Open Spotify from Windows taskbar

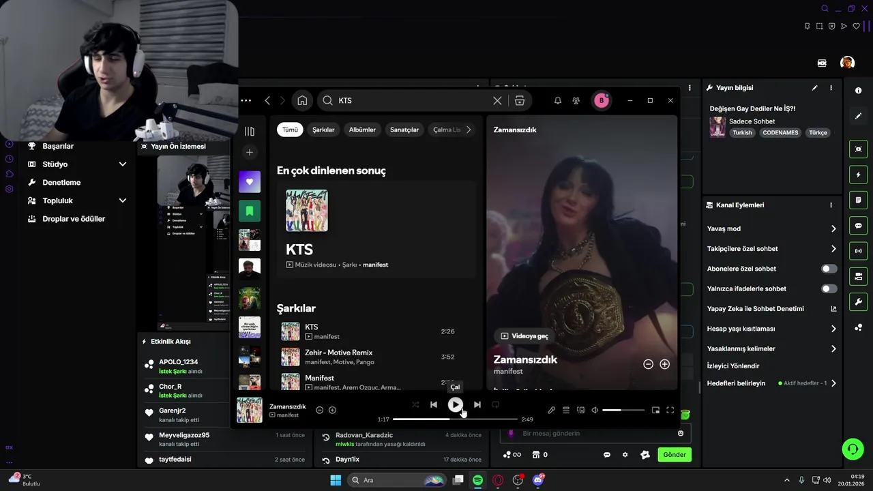(x=477, y=480)
